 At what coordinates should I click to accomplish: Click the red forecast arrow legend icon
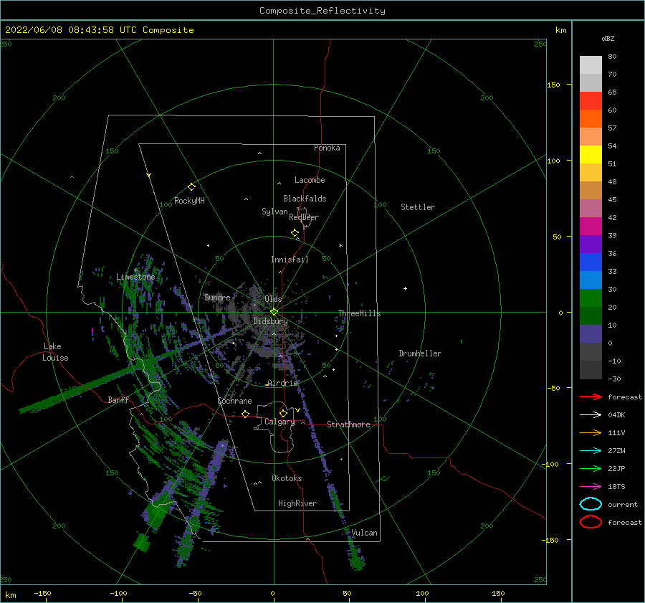tap(591, 397)
